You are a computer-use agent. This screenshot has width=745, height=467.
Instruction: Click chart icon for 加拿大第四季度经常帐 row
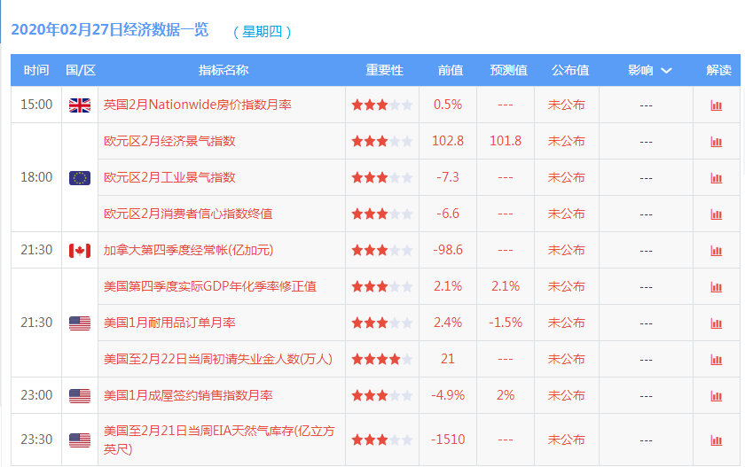(x=716, y=251)
